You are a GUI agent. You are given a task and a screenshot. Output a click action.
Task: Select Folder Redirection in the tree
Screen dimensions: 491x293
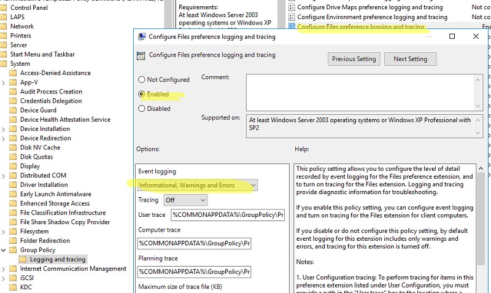pos(45,241)
